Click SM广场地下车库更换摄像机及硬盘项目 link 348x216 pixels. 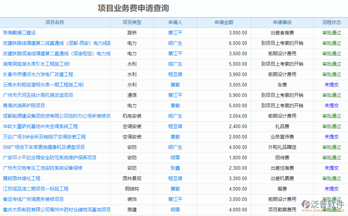point(44,147)
